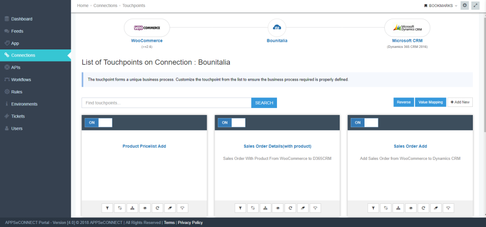The image size is (486, 227).
Task: Open Dashboard in the sidebar
Action: tap(35, 19)
